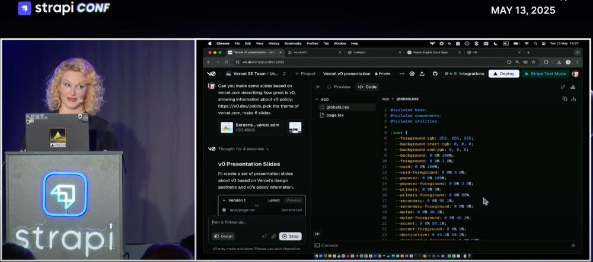Go back in Chrome navigation
The width and height of the screenshot is (593, 262).
click(x=209, y=62)
